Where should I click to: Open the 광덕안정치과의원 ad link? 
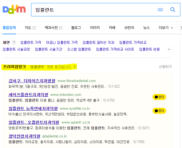[x=24, y=136]
